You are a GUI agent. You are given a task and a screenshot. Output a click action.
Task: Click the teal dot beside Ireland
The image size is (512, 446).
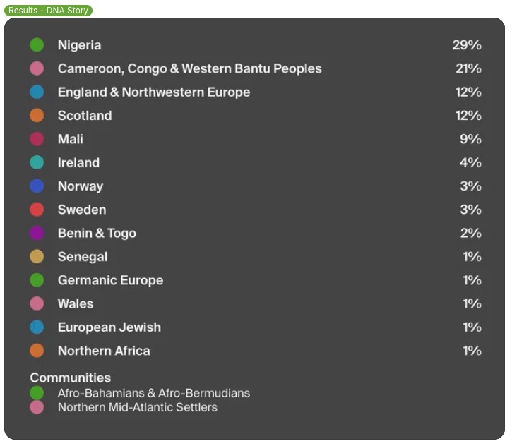tap(37, 163)
